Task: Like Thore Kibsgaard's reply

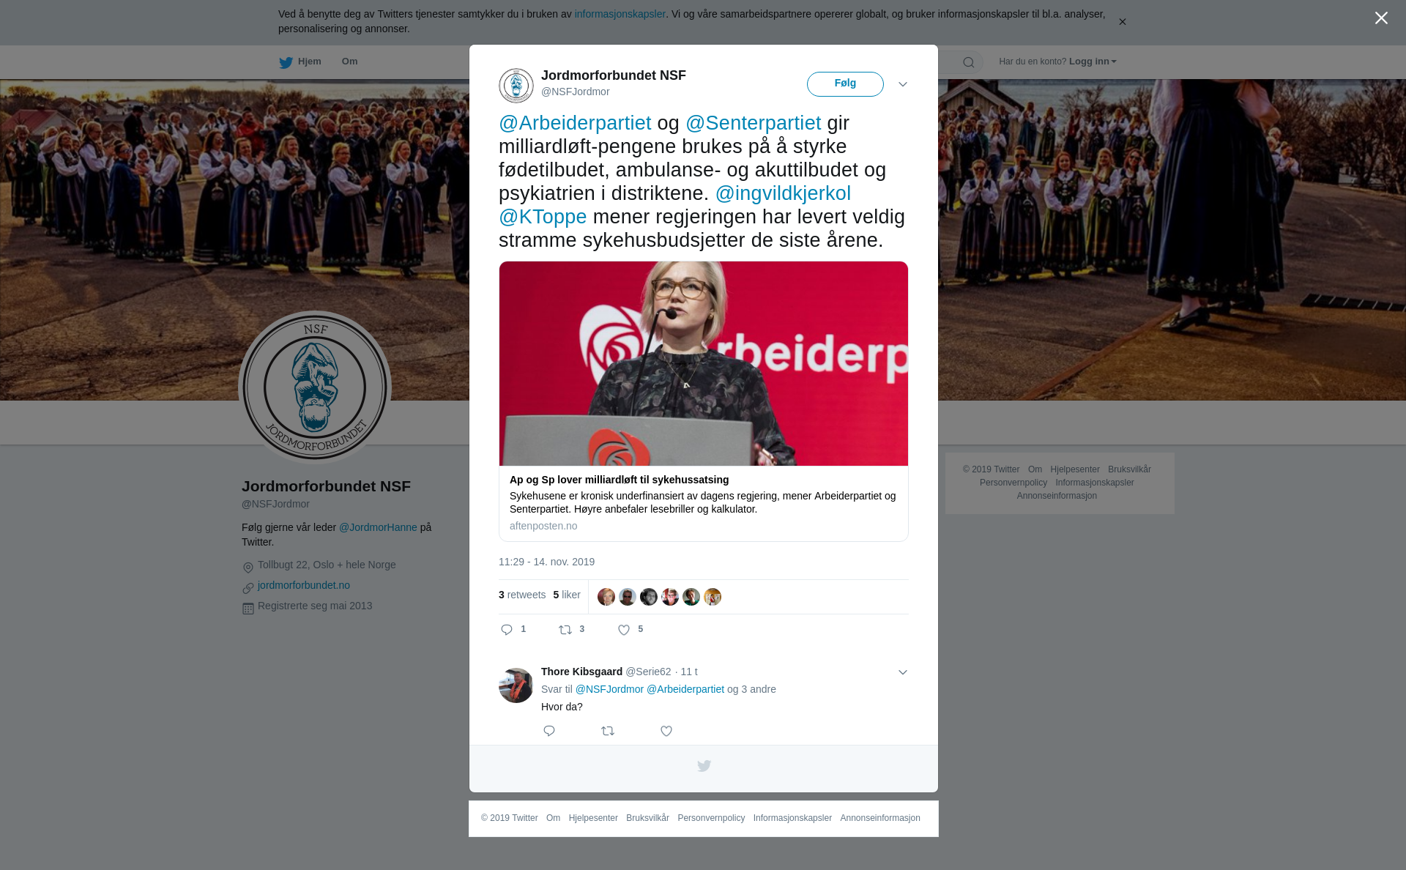Action: (666, 731)
